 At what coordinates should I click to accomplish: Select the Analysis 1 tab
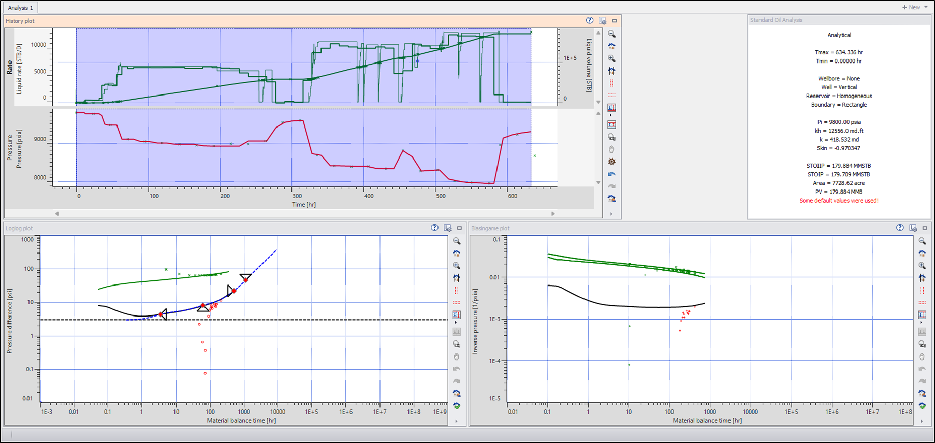coord(20,8)
